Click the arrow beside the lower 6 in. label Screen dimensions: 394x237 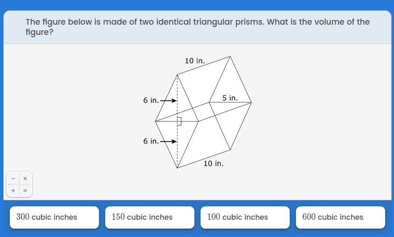coord(168,142)
